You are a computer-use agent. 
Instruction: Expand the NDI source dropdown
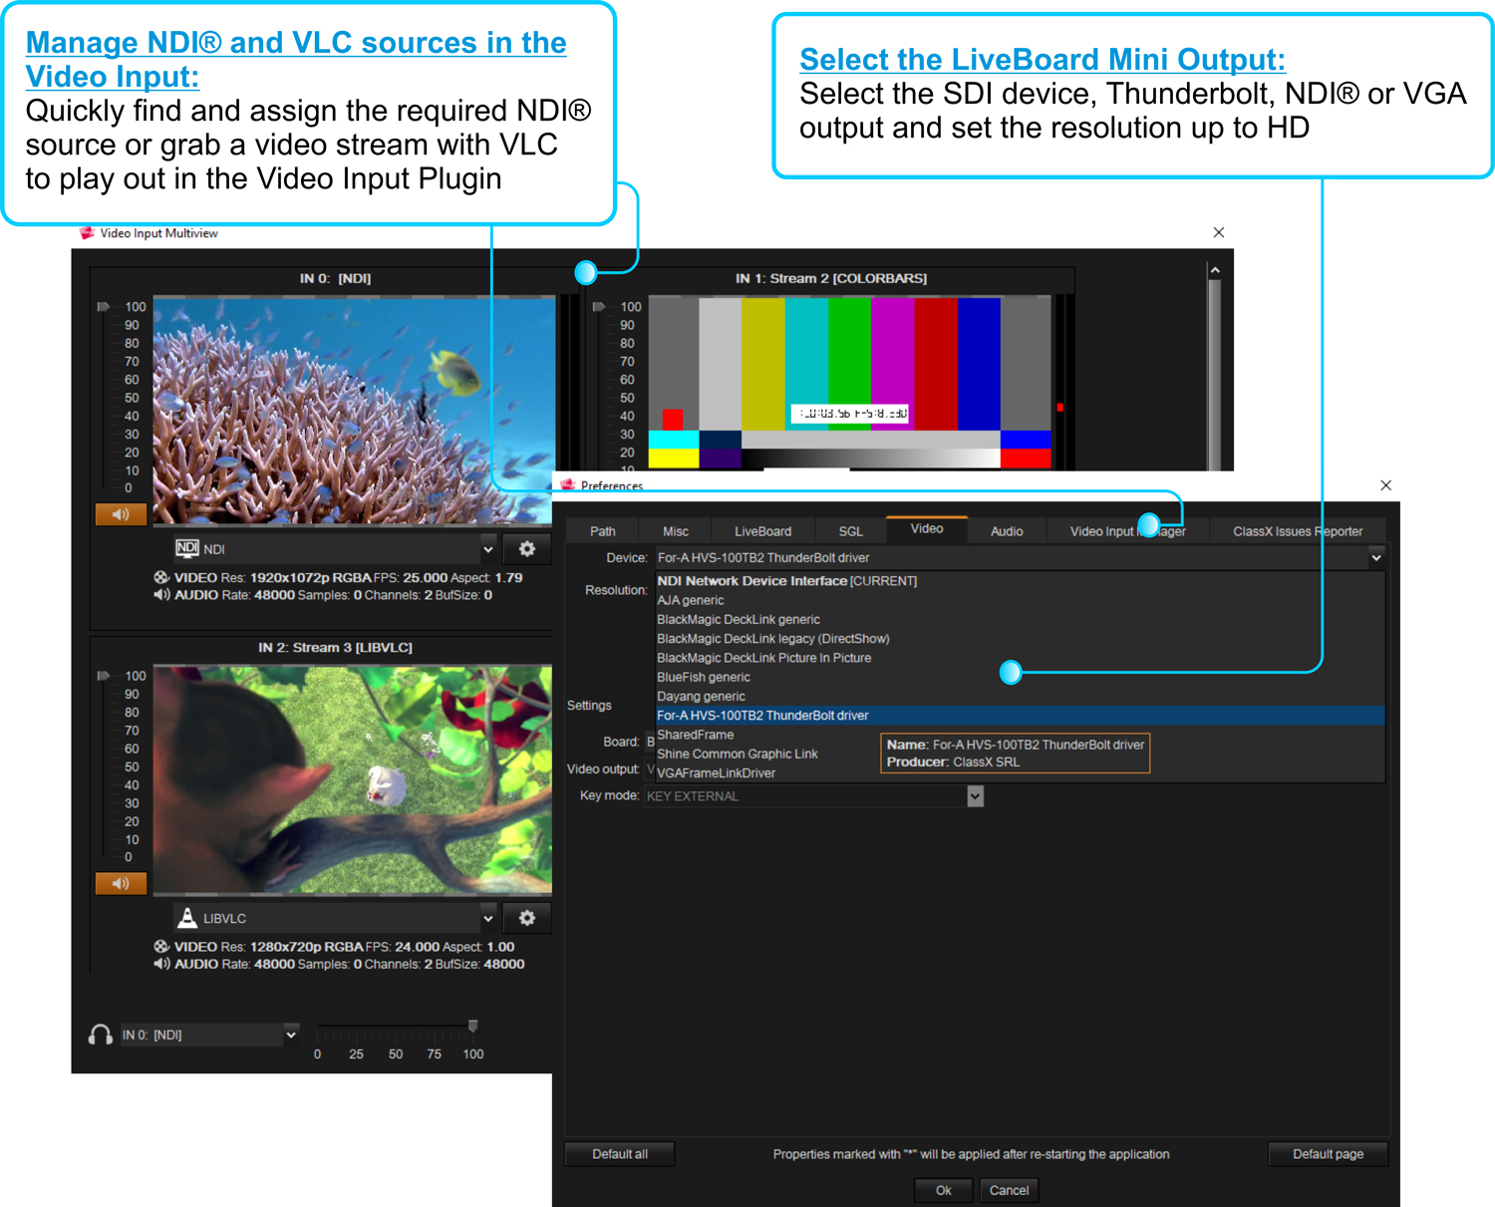[x=487, y=549]
